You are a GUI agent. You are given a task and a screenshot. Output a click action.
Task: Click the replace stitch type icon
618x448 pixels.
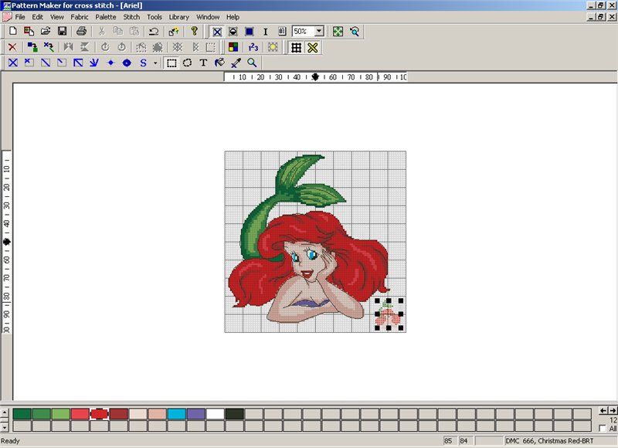point(49,47)
